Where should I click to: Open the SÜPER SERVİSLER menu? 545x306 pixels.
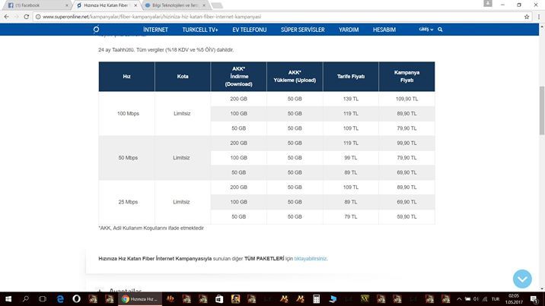tap(303, 30)
